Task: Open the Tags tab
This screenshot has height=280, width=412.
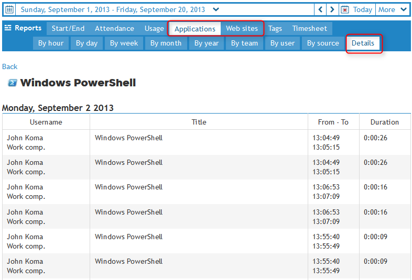Action: coord(275,28)
